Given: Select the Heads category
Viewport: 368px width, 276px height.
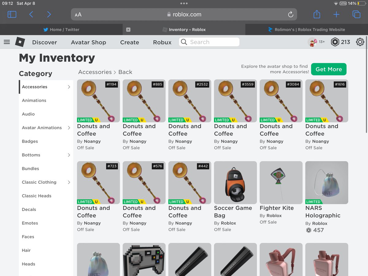Looking at the screenshot, I should tap(29, 264).
